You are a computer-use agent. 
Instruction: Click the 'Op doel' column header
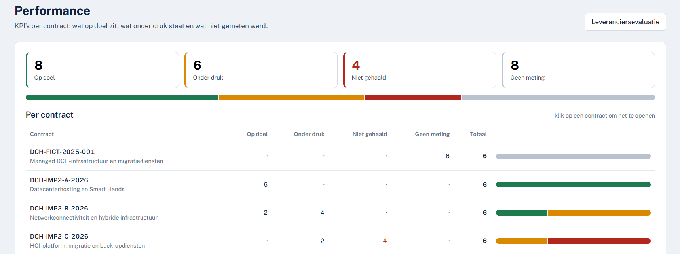(257, 134)
